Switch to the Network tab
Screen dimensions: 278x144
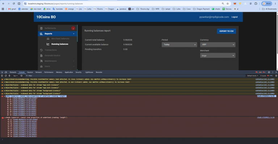click(38, 72)
